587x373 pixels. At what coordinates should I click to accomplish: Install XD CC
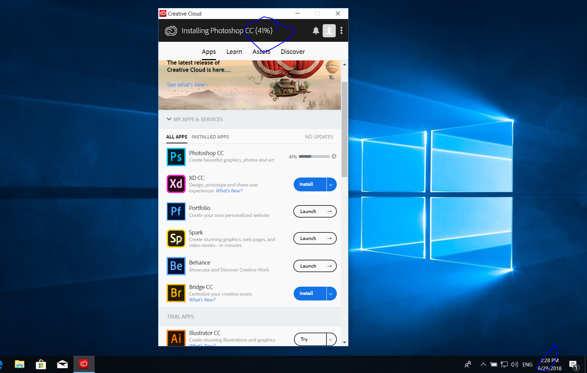310,184
